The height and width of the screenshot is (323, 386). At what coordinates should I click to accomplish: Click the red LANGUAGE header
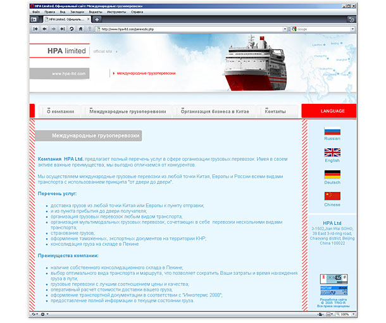pos(329,111)
